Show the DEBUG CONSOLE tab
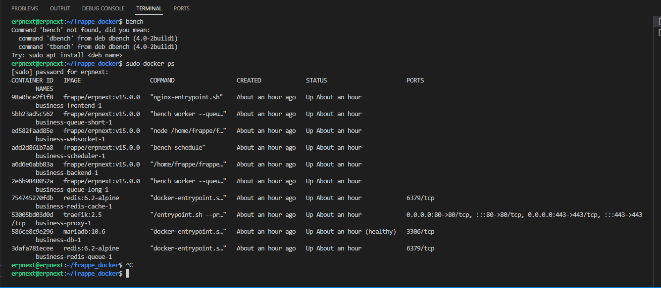661x288 pixels. click(x=103, y=8)
